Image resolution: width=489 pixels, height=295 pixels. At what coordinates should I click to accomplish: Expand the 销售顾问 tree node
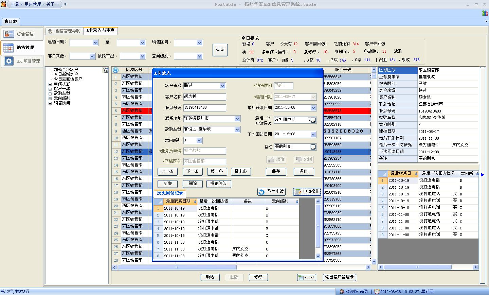click(x=50, y=103)
